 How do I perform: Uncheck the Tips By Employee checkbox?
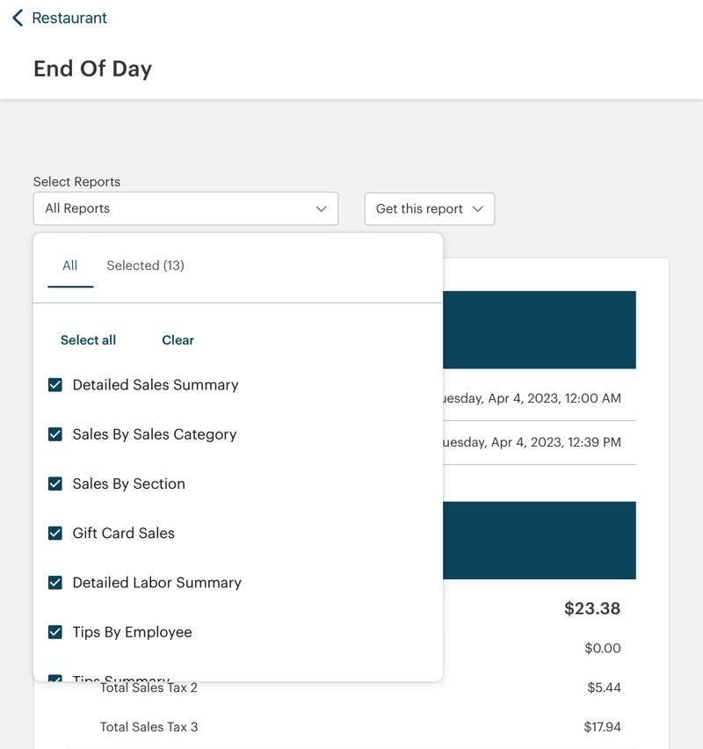click(x=55, y=632)
